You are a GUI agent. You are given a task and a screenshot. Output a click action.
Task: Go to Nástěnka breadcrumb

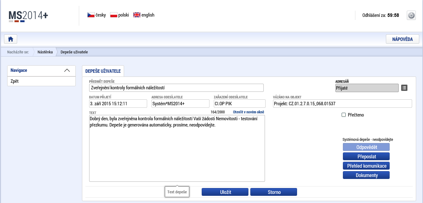45,52
